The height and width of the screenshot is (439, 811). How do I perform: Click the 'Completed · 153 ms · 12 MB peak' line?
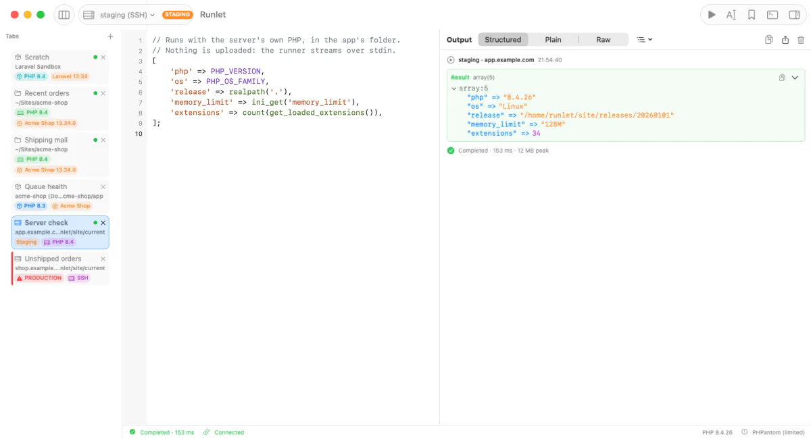(x=503, y=151)
